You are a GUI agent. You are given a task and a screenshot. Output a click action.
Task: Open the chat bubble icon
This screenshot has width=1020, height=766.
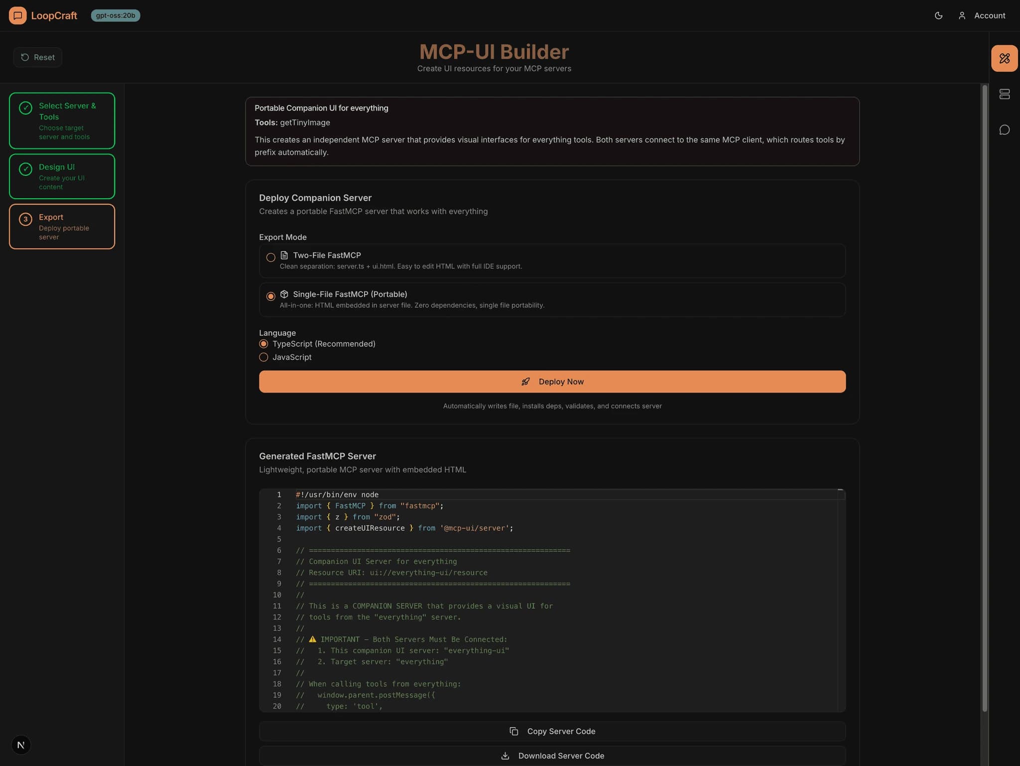click(1004, 130)
